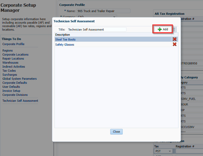Open Repair Locations setup
This screenshot has width=203, height=156.
pyautogui.click(x=13, y=59)
